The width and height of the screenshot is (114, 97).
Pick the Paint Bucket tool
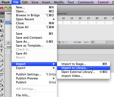click(x=2, y=85)
